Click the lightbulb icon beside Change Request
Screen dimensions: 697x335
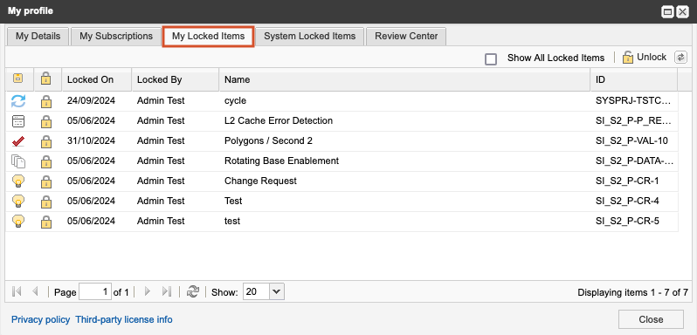pos(18,181)
